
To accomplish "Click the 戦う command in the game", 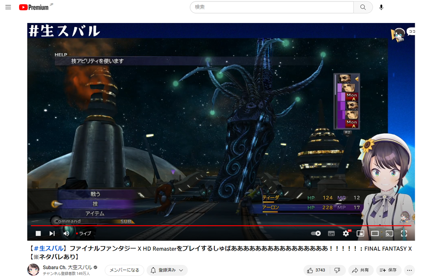I will click(95, 194).
